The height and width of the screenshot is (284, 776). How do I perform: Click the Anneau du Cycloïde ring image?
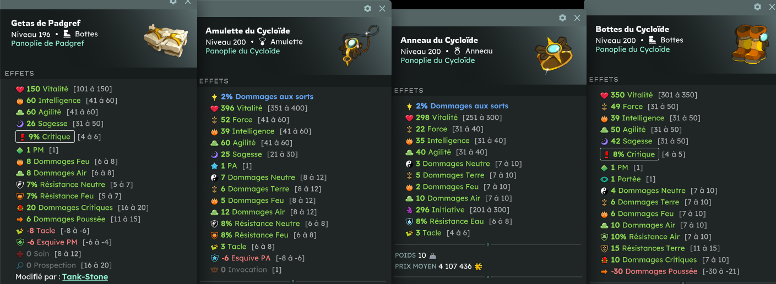coord(554,55)
